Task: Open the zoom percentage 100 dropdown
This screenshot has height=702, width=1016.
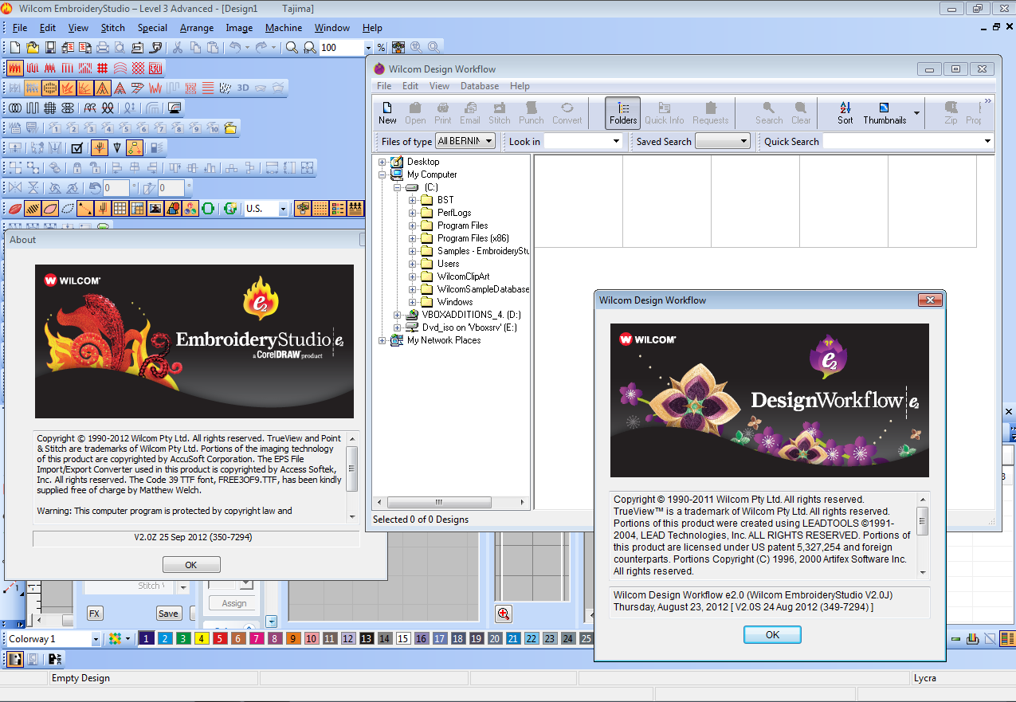Action: 368,48
